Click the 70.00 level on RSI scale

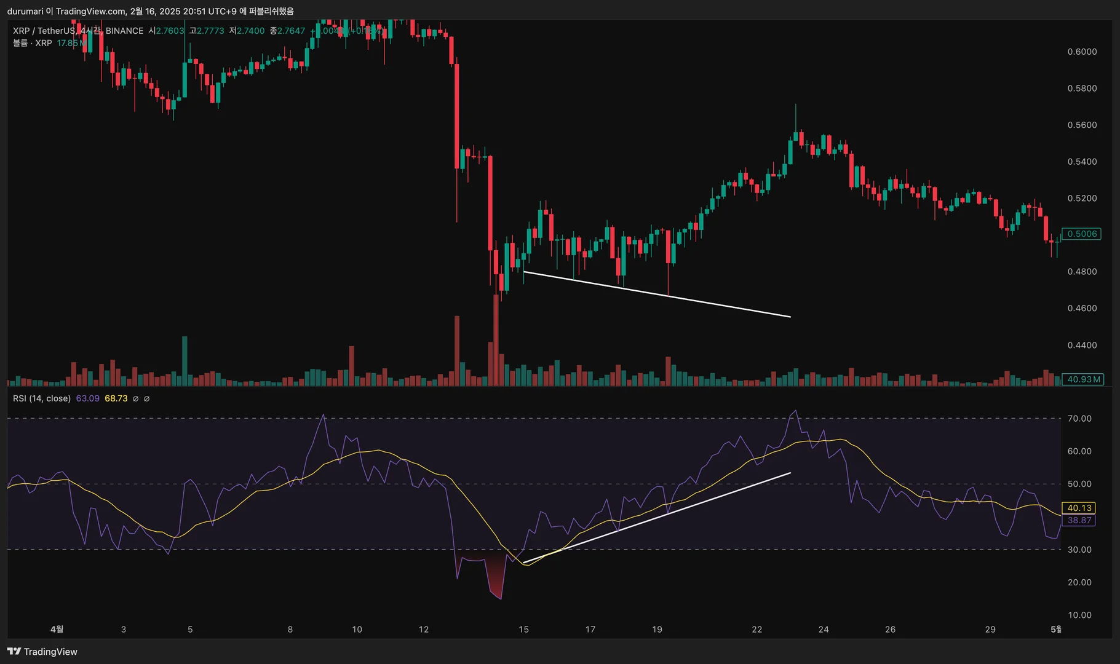click(x=1079, y=419)
